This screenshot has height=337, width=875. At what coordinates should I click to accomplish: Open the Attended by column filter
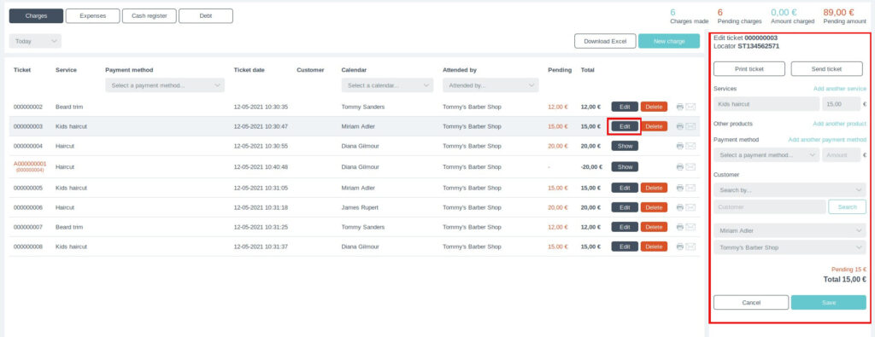click(490, 85)
